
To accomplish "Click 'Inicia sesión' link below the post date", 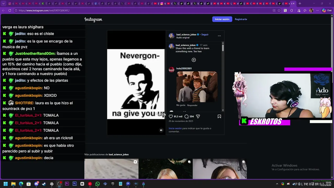I will pyautogui.click(x=175, y=128).
